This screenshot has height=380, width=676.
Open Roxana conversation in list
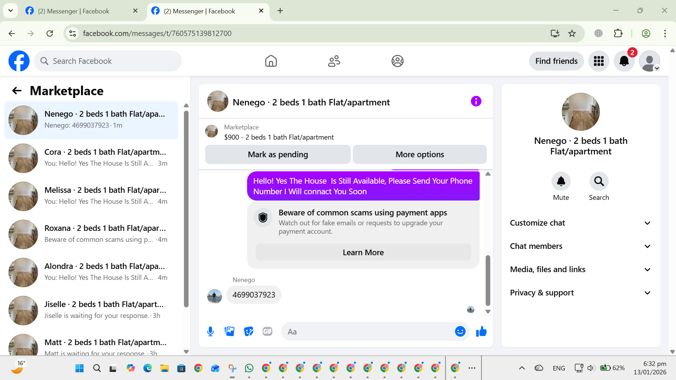click(x=91, y=234)
